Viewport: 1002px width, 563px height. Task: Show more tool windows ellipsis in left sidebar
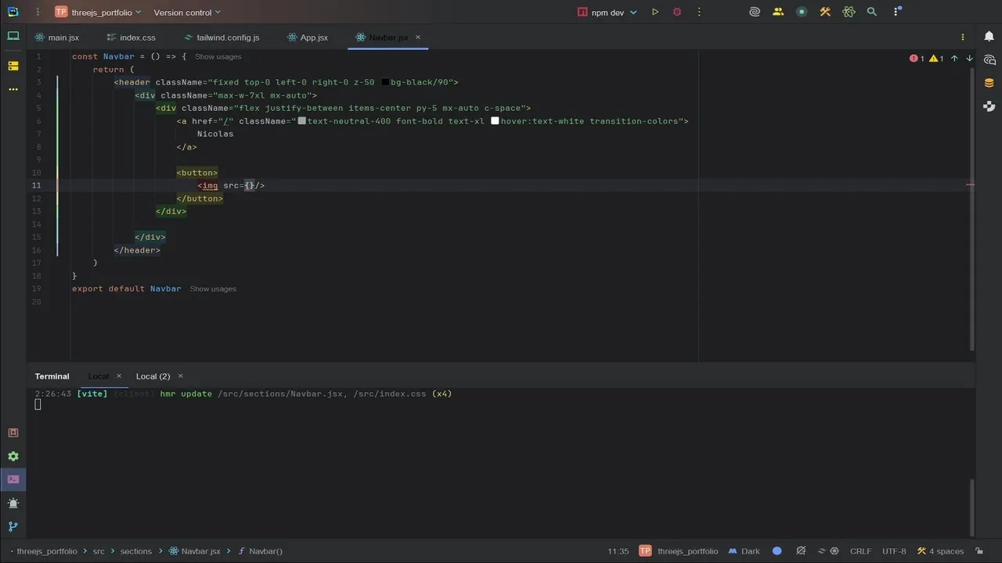(x=13, y=90)
